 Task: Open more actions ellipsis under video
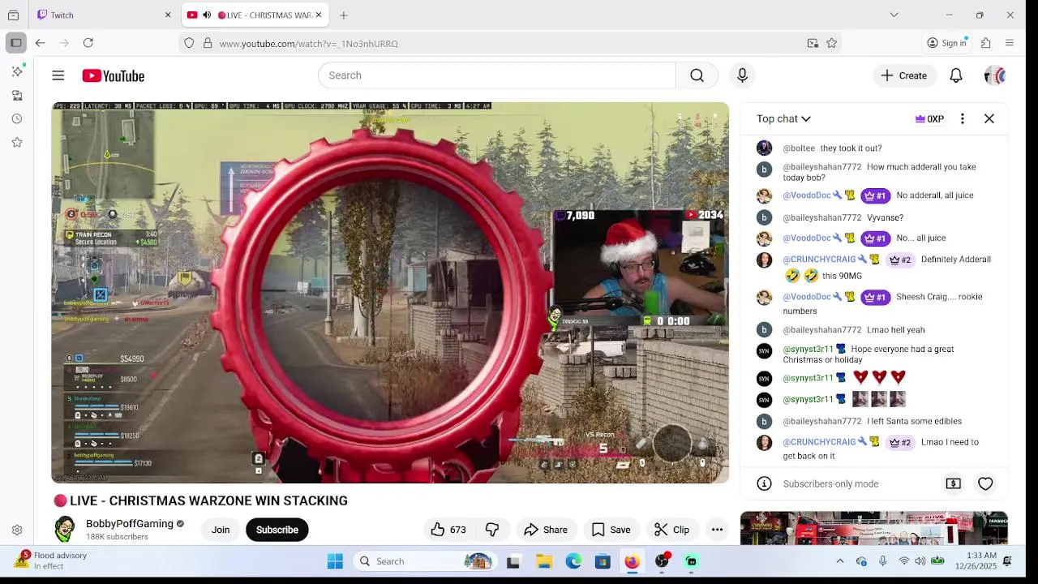(717, 530)
